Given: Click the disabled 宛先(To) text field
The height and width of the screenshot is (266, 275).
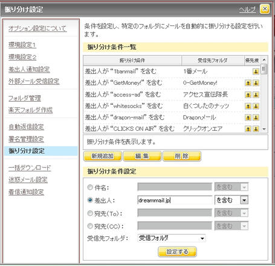Looking at the screenshot, I should [x=175, y=213].
